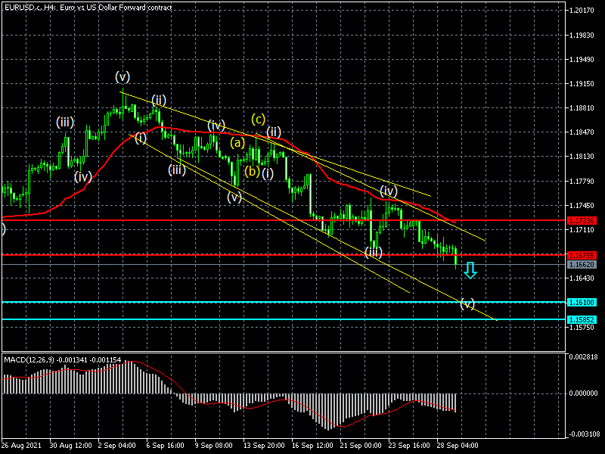Select the yellow (b) wave label

point(252,172)
